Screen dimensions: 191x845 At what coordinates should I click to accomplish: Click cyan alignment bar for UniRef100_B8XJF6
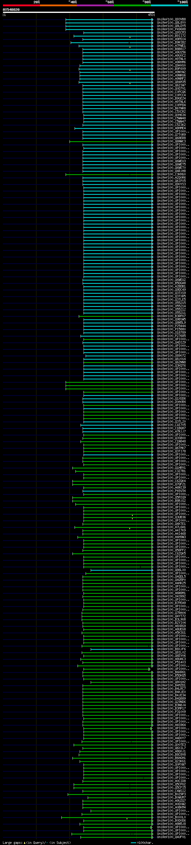(x=121, y=649)
